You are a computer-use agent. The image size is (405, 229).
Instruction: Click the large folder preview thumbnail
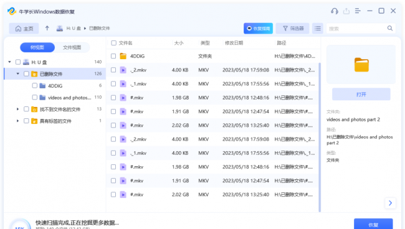coord(361,65)
